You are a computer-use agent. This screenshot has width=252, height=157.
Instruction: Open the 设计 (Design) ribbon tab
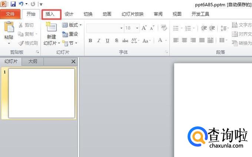(x=69, y=14)
